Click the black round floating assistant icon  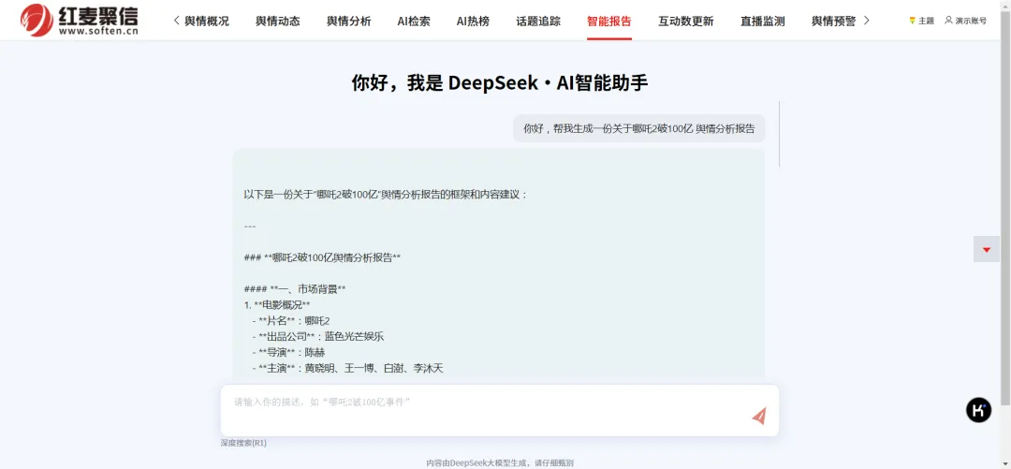[x=978, y=410]
